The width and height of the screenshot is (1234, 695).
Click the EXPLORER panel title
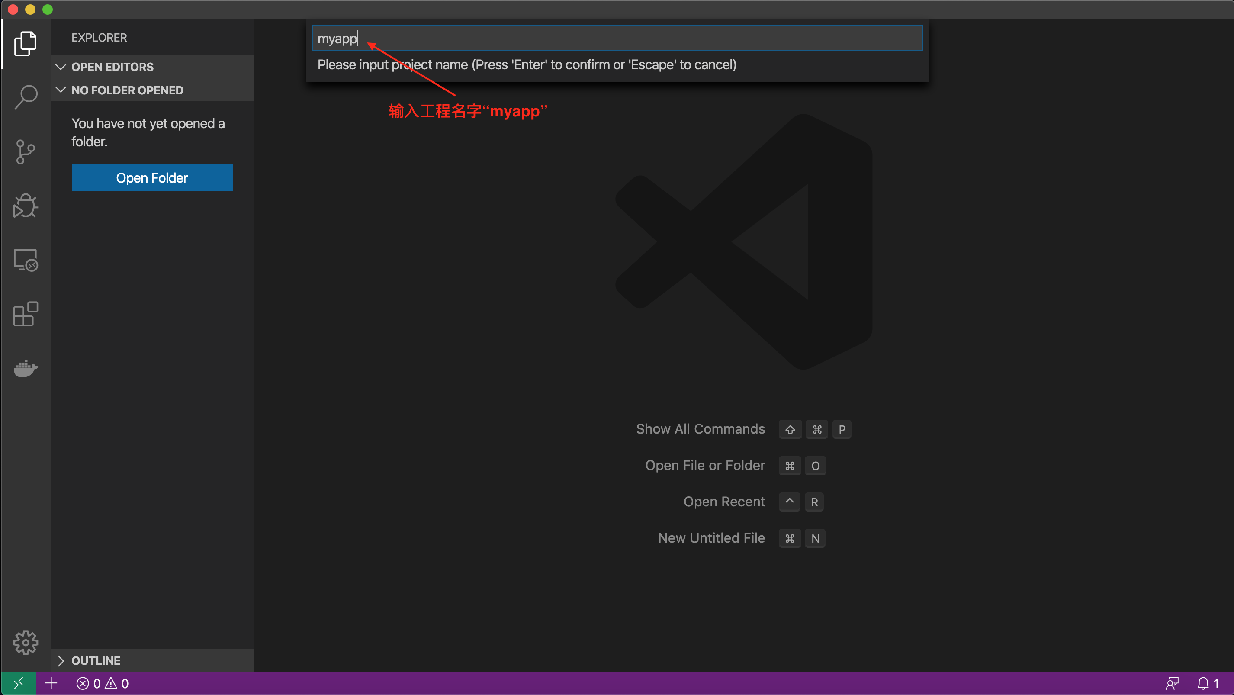pyautogui.click(x=99, y=37)
